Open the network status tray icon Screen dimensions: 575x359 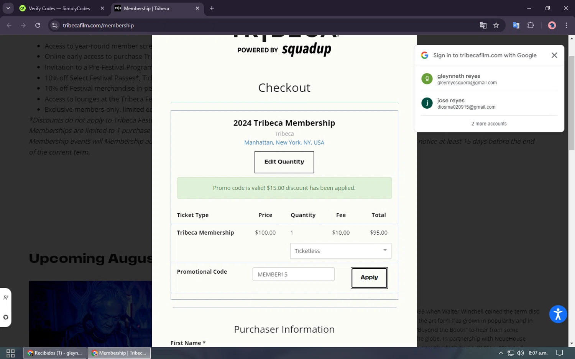tap(511, 353)
